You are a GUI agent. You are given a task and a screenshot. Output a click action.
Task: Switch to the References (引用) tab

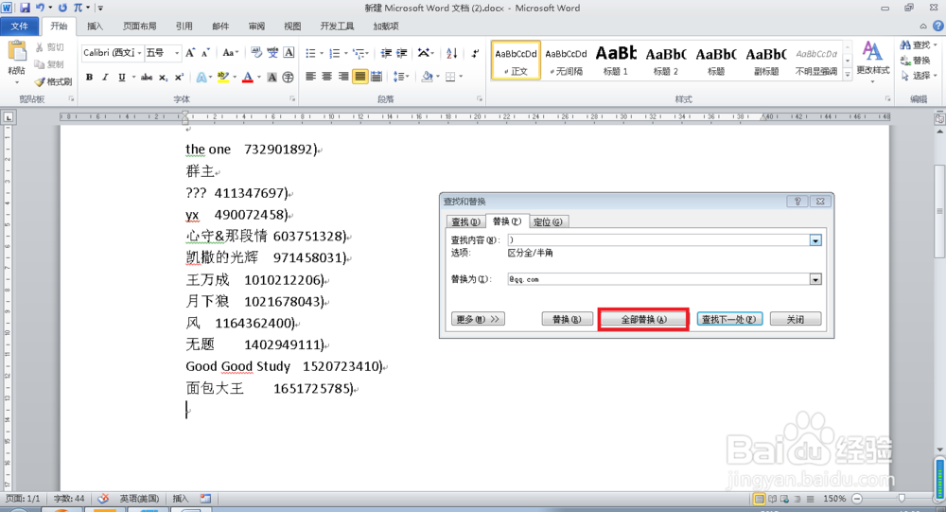pos(184,26)
